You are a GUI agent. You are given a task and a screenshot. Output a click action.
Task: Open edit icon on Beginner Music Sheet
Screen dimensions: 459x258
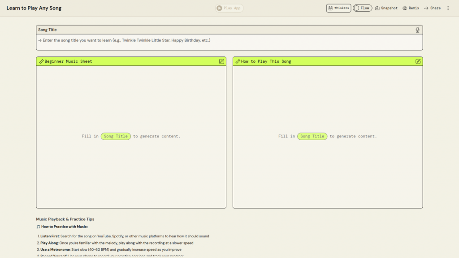point(221,61)
